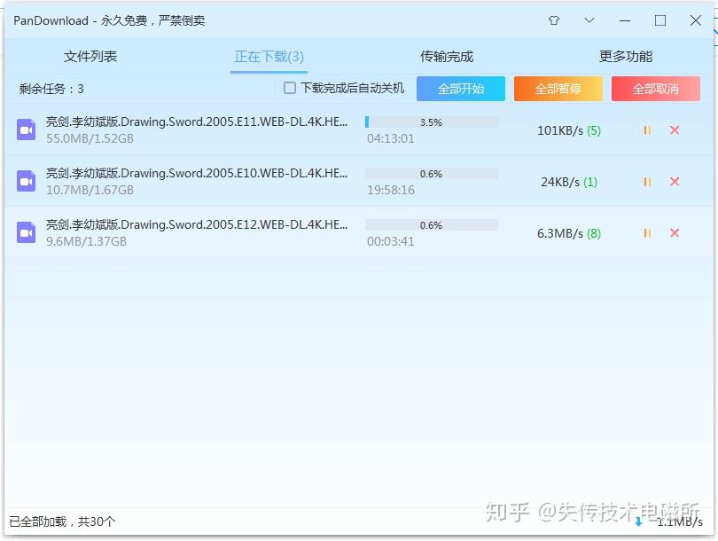
Task: Select the Drawing.Sword.2005.E11 file name
Action: click(197, 122)
